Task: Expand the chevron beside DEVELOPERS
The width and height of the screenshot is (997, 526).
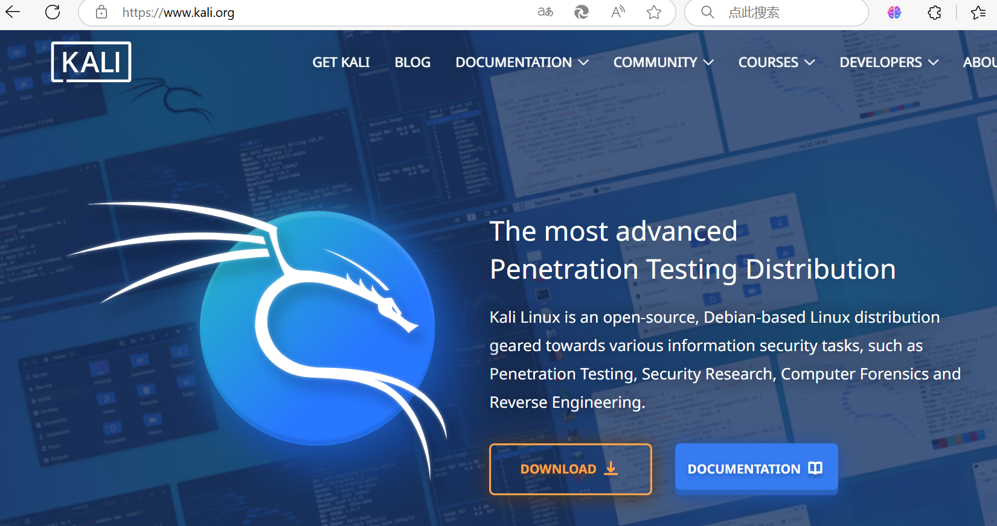Action: [934, 63]
